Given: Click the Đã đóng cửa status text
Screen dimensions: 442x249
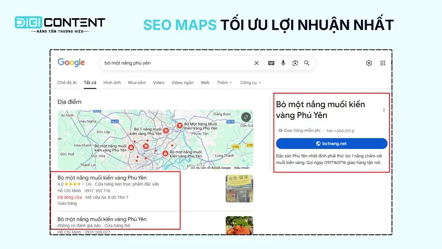Looking at the screenshot, I should [70, 197].
